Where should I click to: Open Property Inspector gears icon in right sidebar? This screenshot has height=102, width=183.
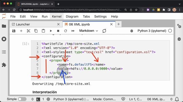(x=179, y=26)
